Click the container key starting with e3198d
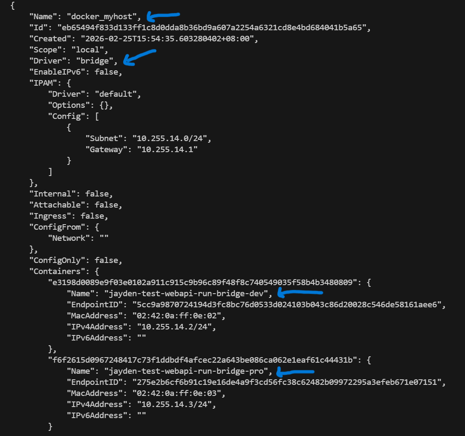 [x=202, y=283]
